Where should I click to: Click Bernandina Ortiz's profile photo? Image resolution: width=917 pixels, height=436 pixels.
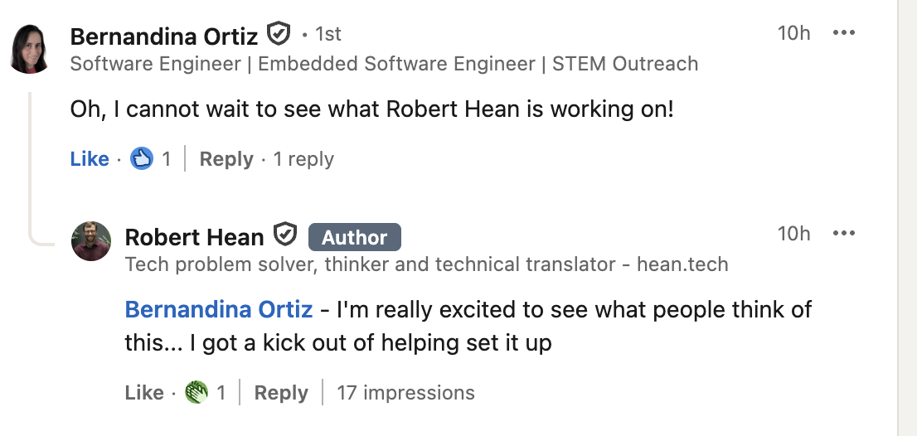29,49
